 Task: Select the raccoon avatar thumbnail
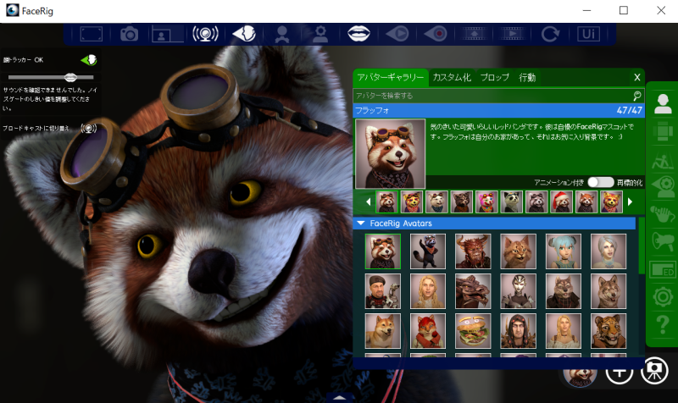click(428, 251)
